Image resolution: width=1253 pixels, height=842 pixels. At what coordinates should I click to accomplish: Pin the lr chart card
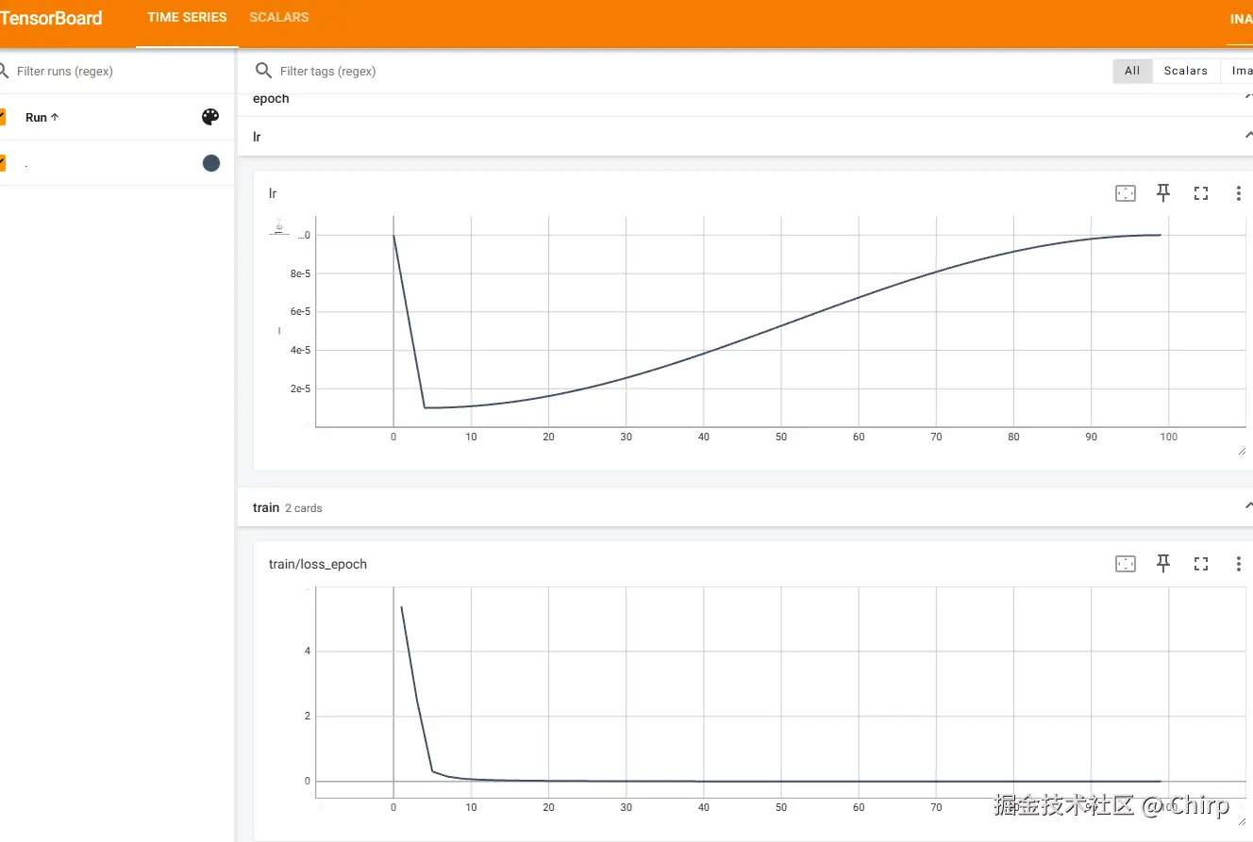[x=1163, y=193]
